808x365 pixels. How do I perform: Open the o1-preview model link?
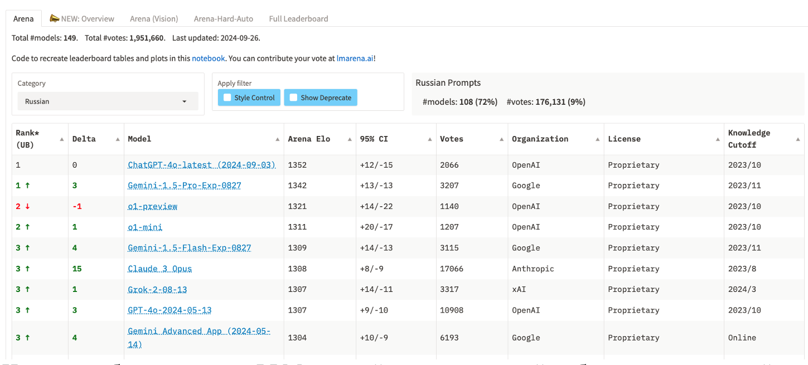click(x=153, y=206)
